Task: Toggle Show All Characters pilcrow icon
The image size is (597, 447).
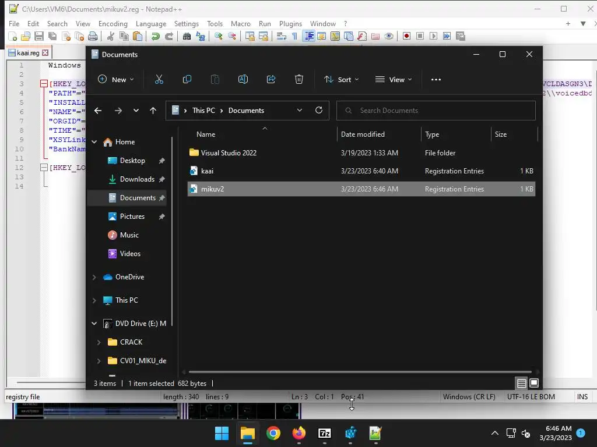Action: tap(294, 36)
